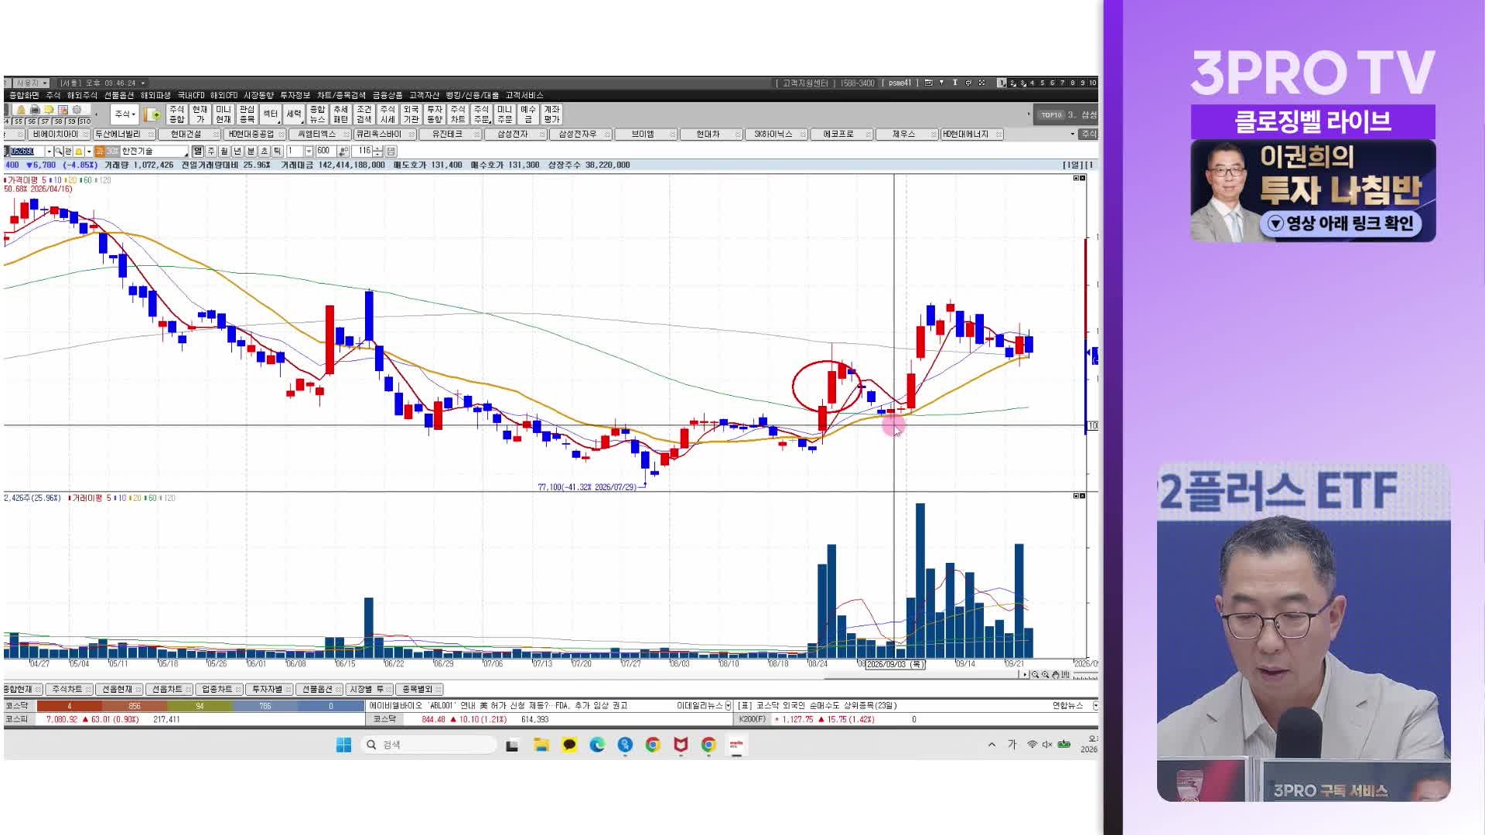
Task: Click the lock icon in top toolbar
Action: point(21,110)
